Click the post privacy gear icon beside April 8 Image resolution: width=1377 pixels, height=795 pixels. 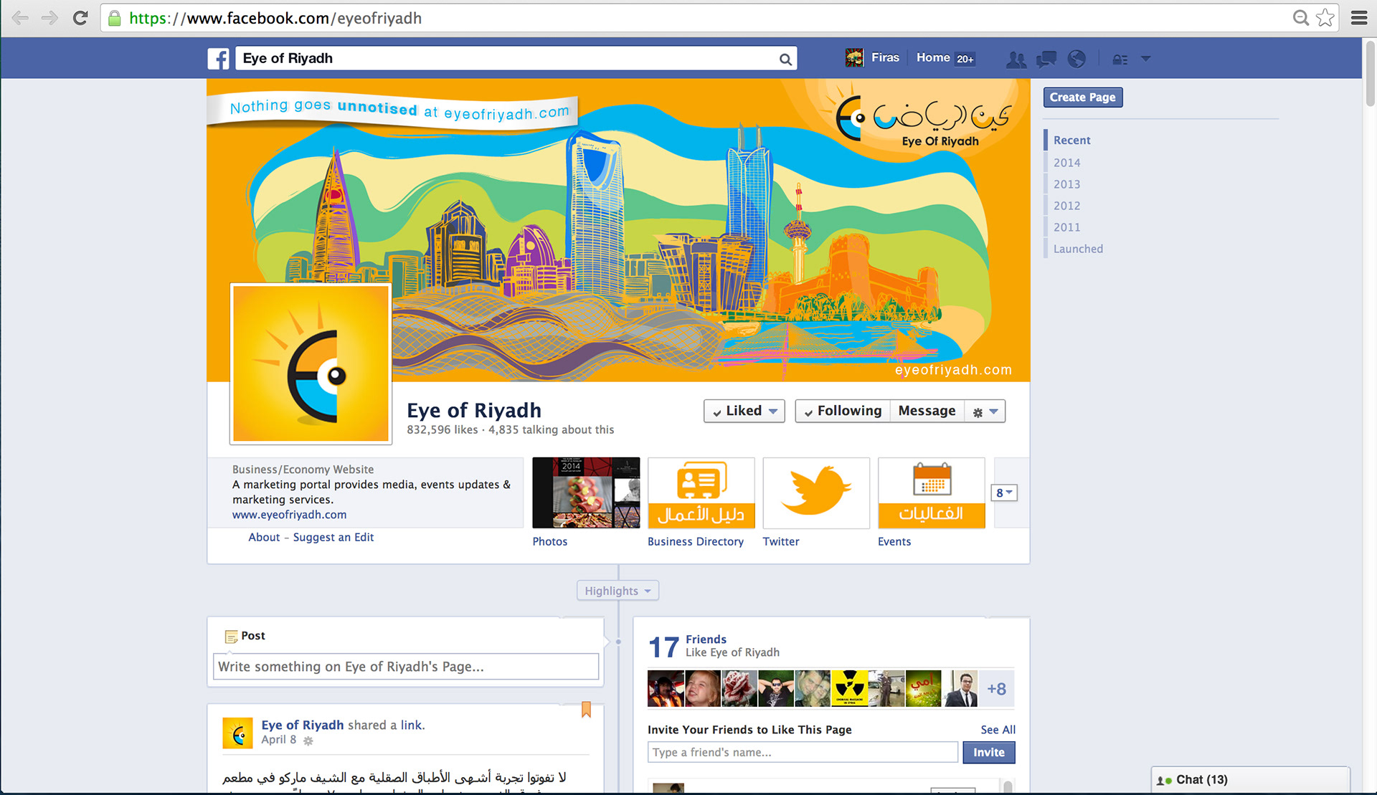coord(308,741)
